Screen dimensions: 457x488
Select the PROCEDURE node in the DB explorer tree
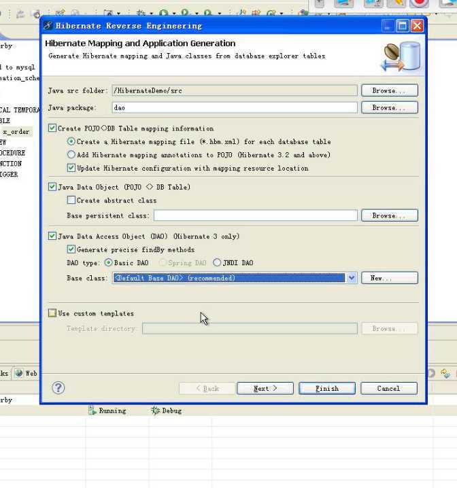(12, 153)
